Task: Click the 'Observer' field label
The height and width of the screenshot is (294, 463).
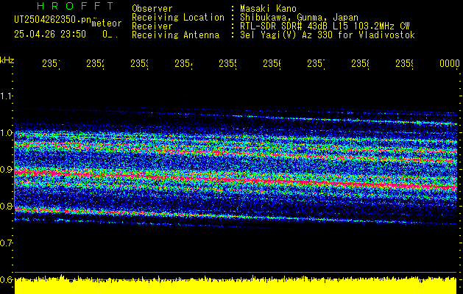Action: [152, 9]
